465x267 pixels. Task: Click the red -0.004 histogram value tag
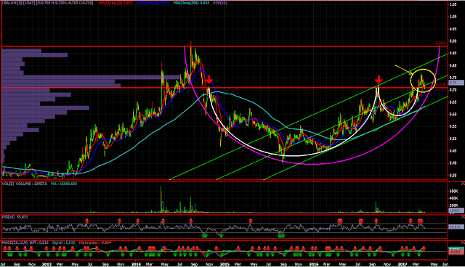click(456, 252)
